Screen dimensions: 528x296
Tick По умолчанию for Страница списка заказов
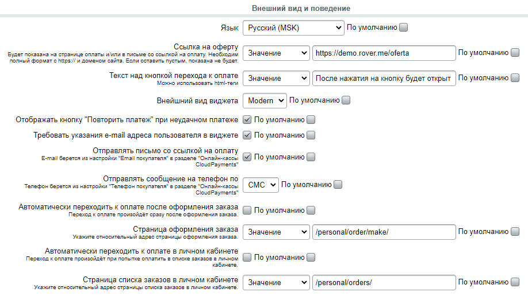pyautogui.click(x=515, y=282)
